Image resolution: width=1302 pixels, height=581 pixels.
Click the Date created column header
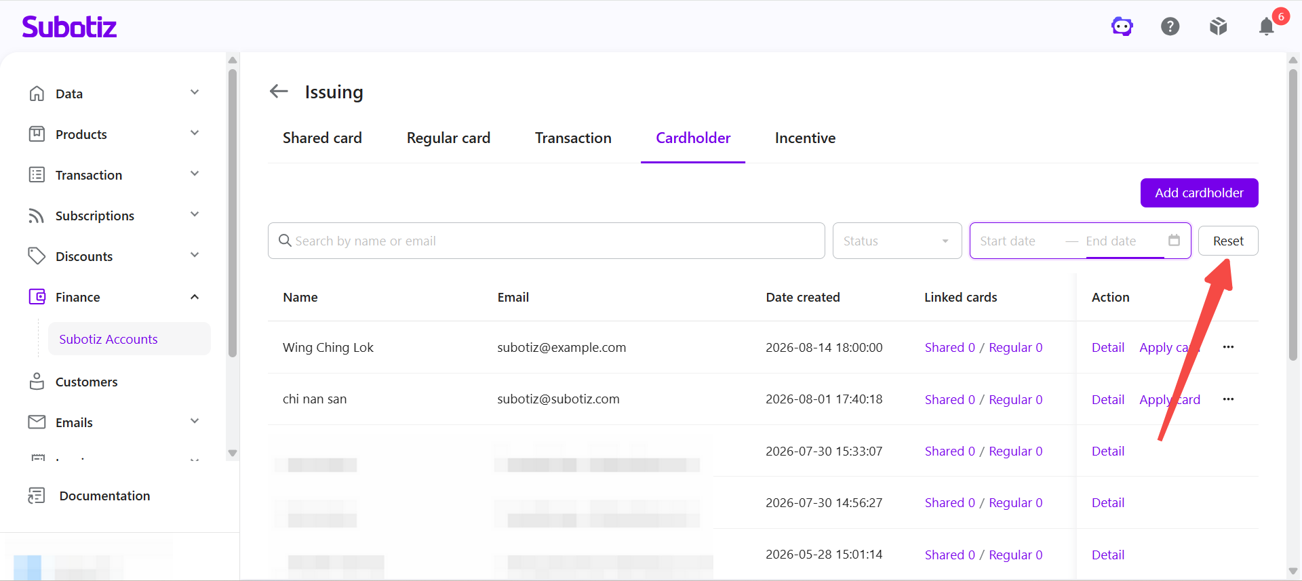click(803, 297)
